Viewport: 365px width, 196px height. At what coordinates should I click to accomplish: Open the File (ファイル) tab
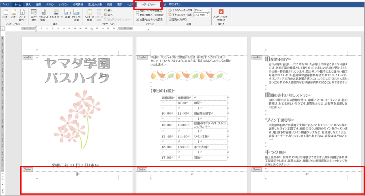pyautogui.click(x=6, y=4)
